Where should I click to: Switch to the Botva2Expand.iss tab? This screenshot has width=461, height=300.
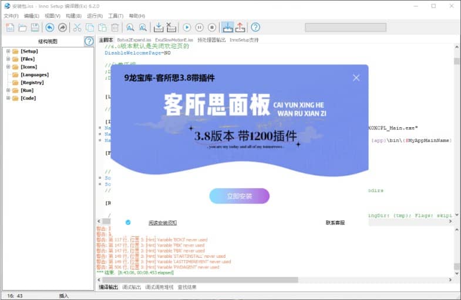pos(134,40)
